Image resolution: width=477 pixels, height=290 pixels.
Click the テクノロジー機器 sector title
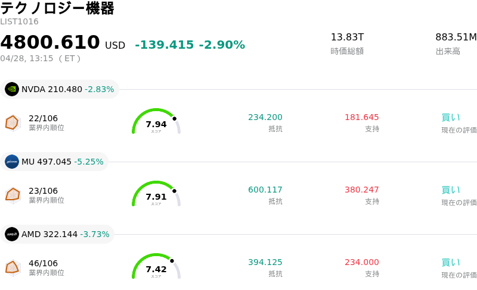point(57,8)
